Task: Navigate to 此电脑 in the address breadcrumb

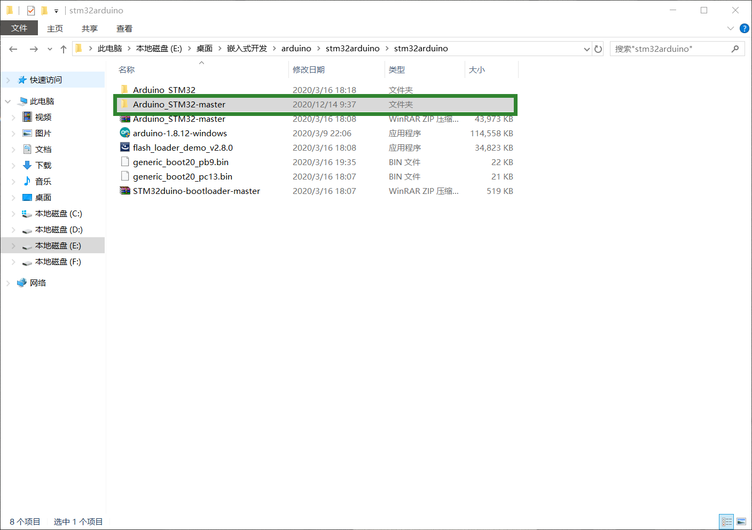Action: click(109, 48)
